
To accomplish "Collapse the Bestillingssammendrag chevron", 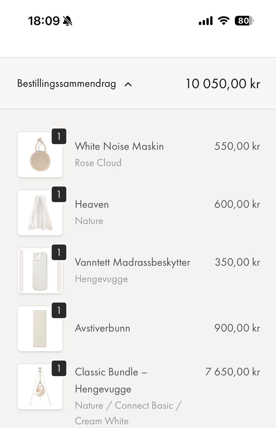I will [x=128, y=84].
